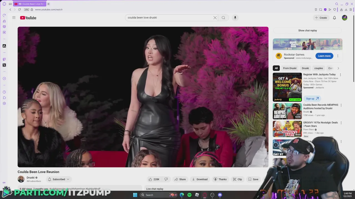Viewport: 355px width, 199px height.
Task: Click Learn more on the Rockstar Games ad
Action: [x=324, y=56]
